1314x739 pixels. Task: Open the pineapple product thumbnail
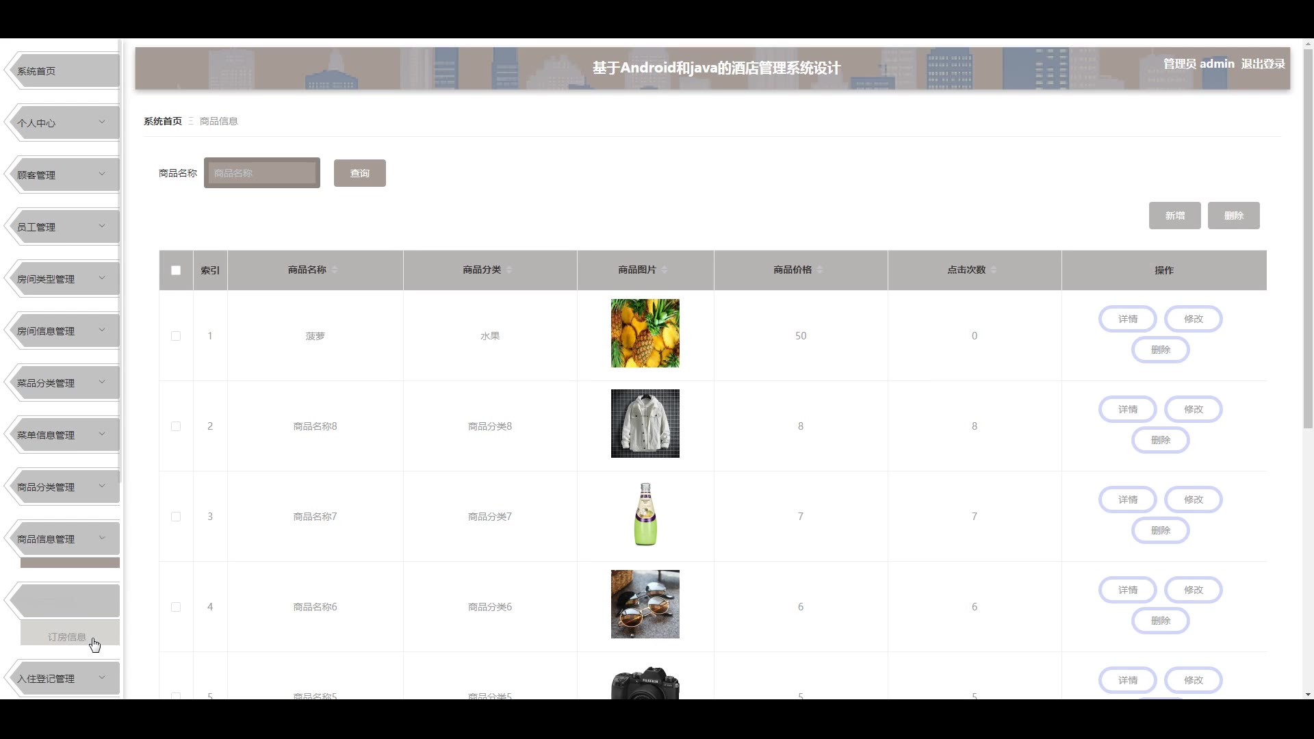coord(645,333)
